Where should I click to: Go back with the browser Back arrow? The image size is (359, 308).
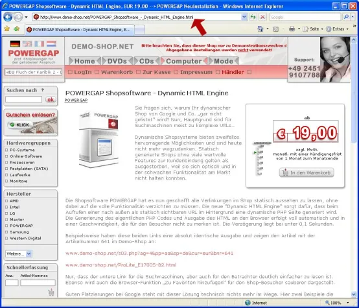click(8, 17)
